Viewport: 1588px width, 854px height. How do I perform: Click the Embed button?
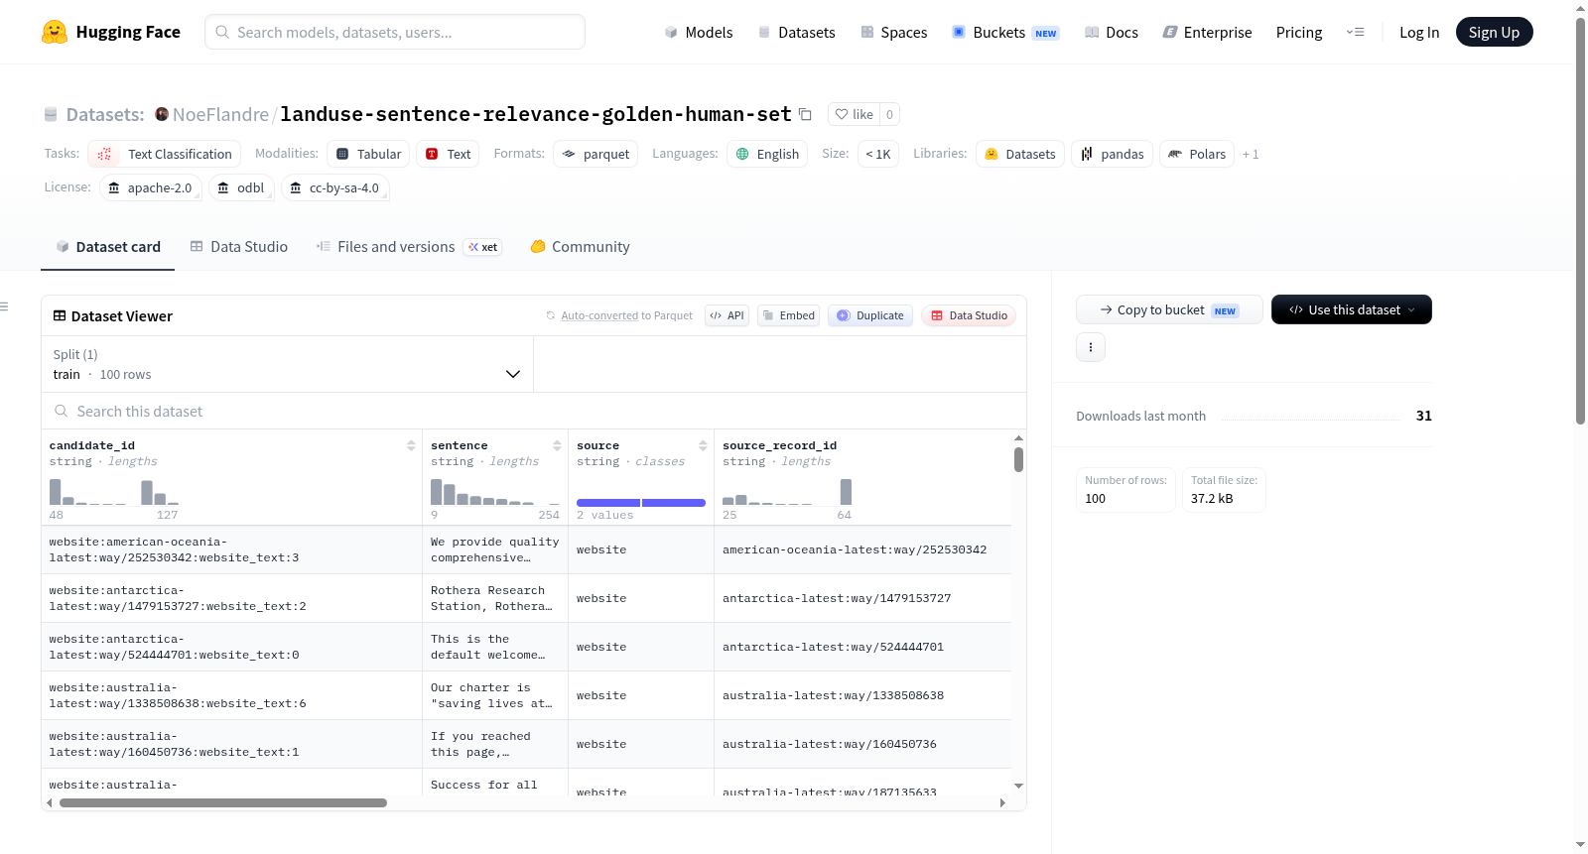point(788,315)
